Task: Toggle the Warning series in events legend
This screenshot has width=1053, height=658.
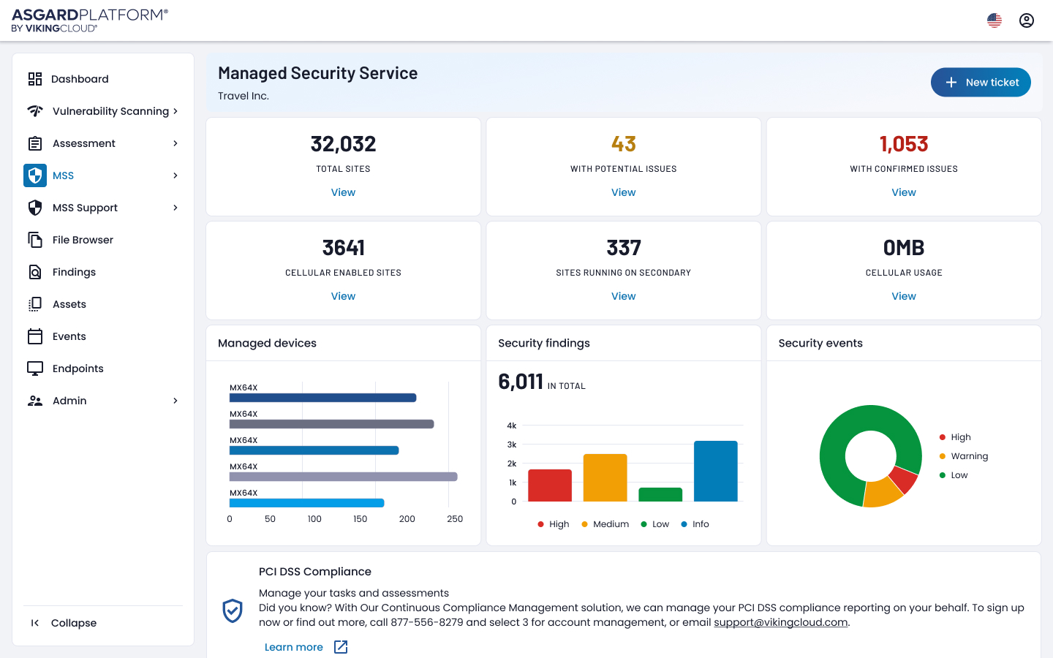Action: [963, 456]
